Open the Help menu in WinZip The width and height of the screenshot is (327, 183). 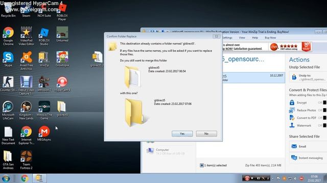[255, 38]
